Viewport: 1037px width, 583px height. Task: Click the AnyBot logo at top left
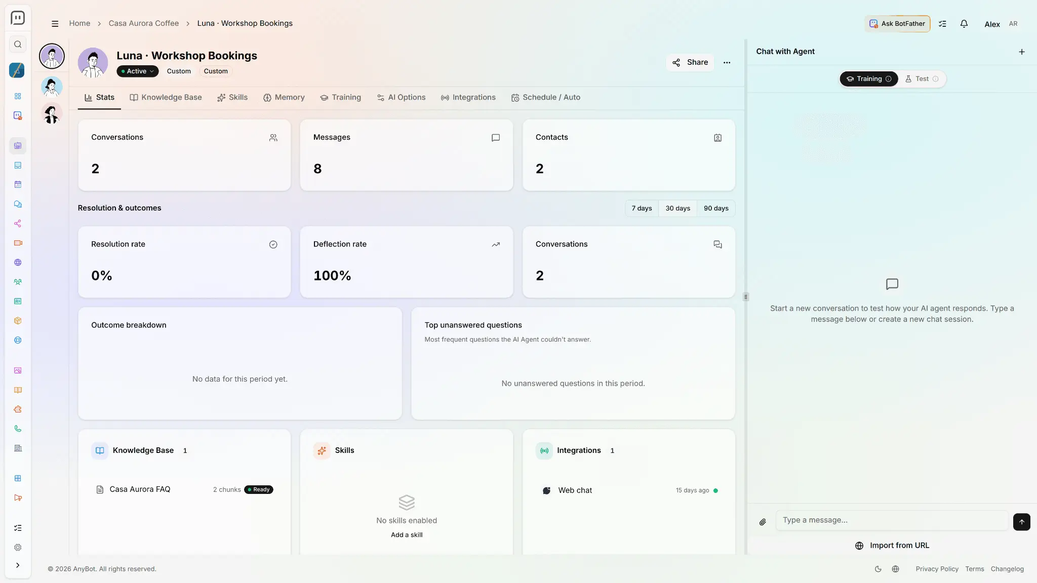(18, 18)
